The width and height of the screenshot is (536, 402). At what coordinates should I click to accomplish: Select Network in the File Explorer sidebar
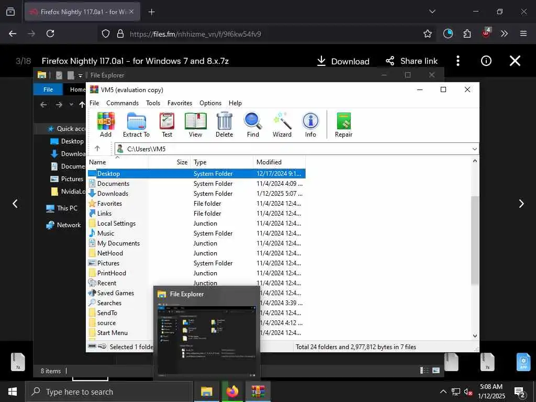[63, 225]
